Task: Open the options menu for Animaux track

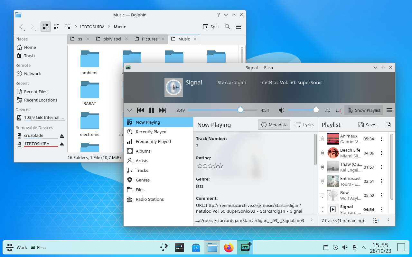Action: click(381, 139)
